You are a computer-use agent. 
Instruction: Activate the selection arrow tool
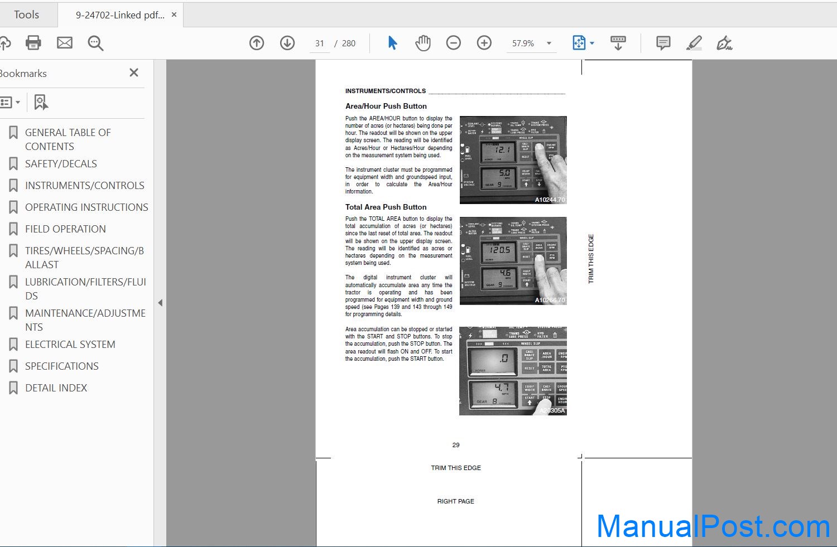tap(392, 43)
